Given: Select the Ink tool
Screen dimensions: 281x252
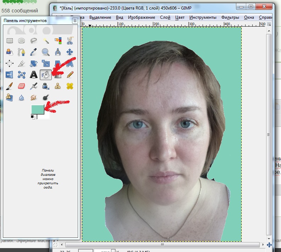Looking at the screenshot, I should 46,86.
